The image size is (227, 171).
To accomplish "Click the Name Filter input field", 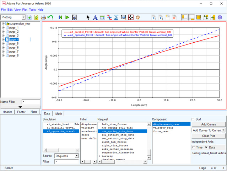I will tap(31, 102).
